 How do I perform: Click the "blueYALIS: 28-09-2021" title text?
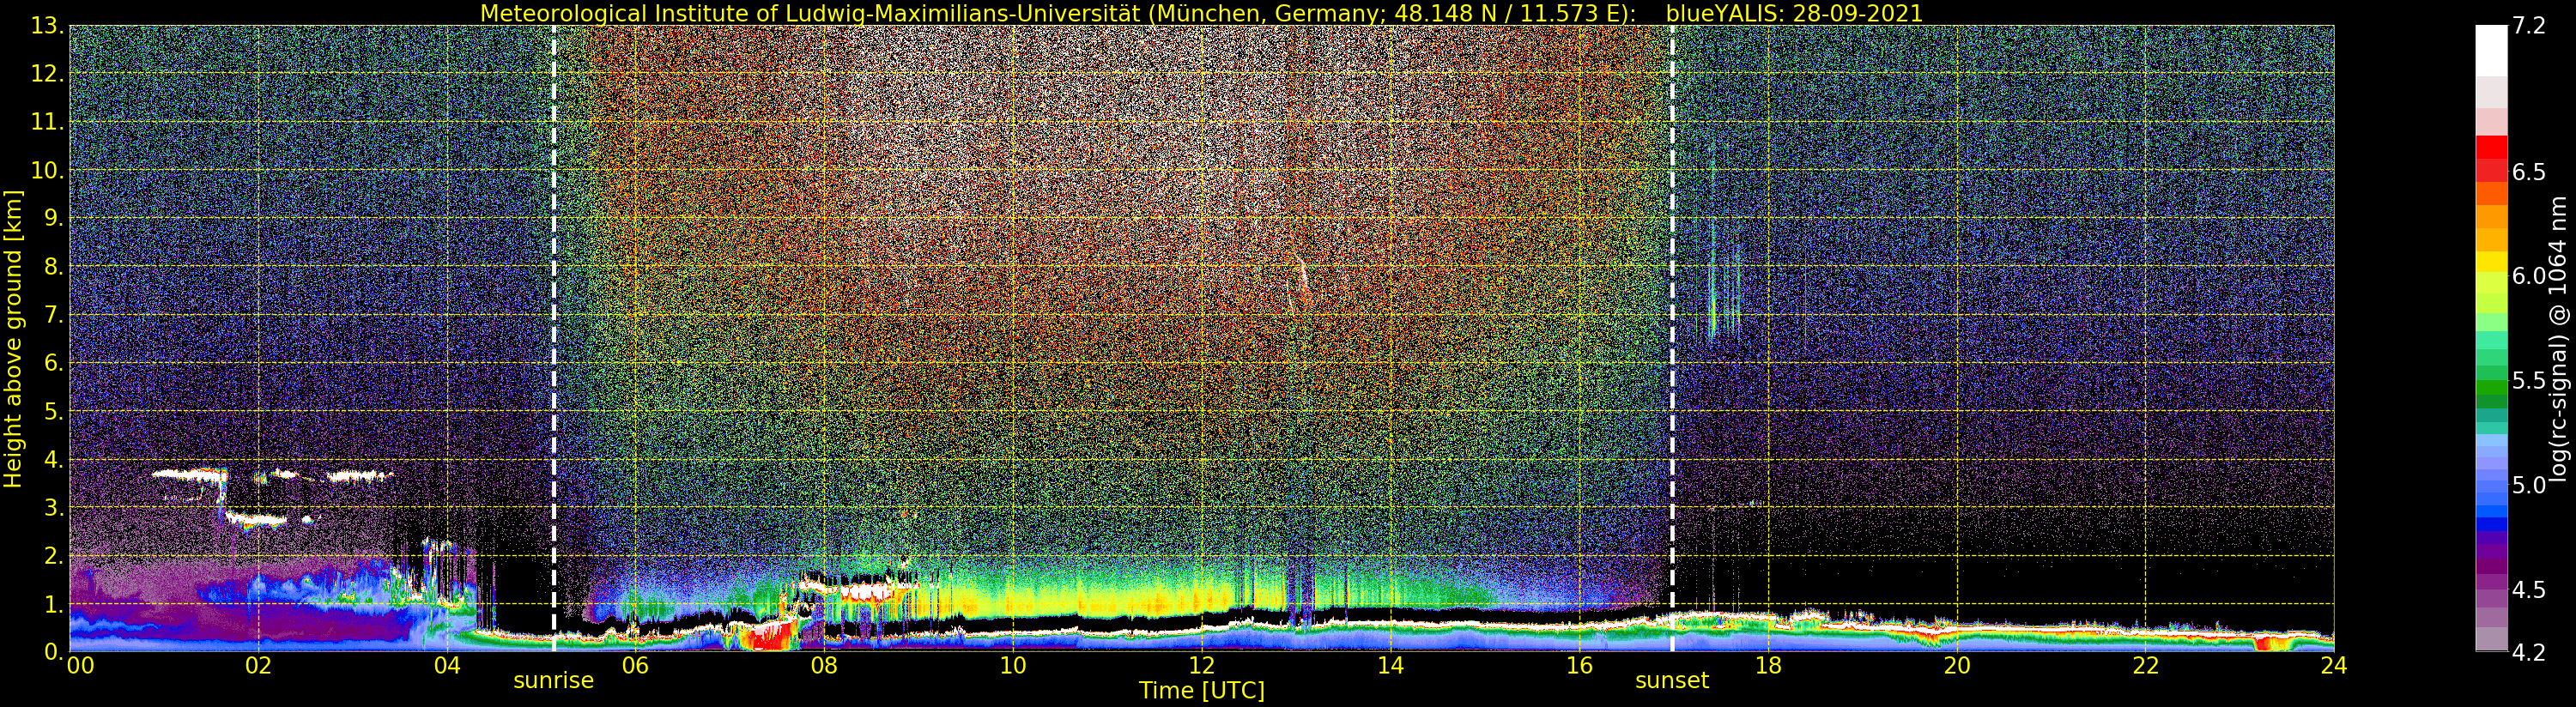(x=1790, y=13)
